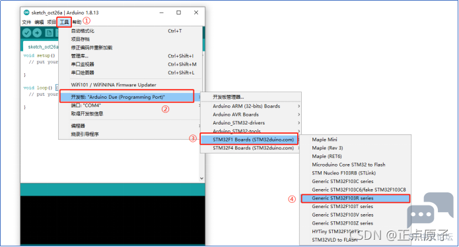Click the Upload arrow toolbar icon
Screen dimensions: 459x247
pyautogui.click(x=37, y=33)
